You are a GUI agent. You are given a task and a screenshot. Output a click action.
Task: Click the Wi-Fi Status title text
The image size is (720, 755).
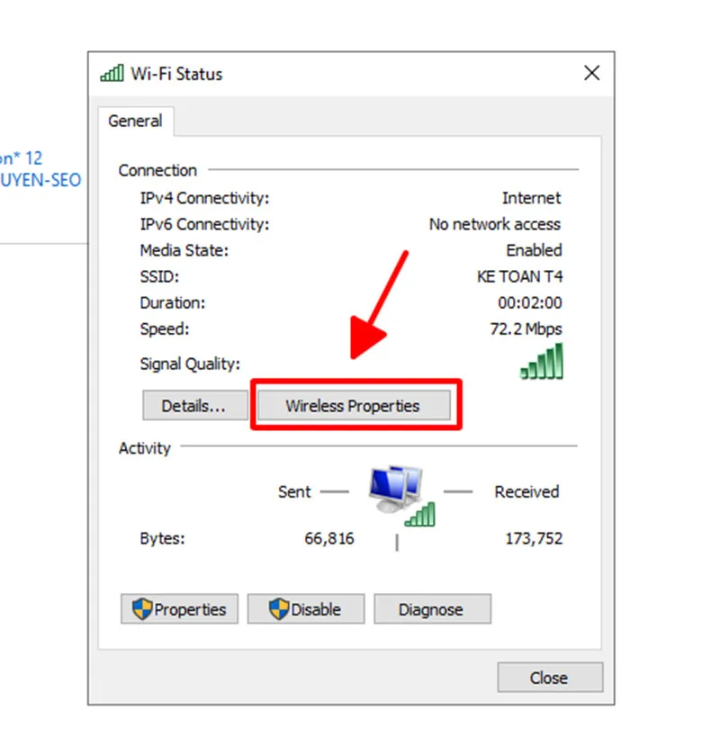pyautogui.click(x=176, y=74)
